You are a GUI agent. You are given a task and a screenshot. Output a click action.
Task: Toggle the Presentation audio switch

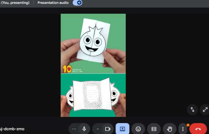coord(77,3)
